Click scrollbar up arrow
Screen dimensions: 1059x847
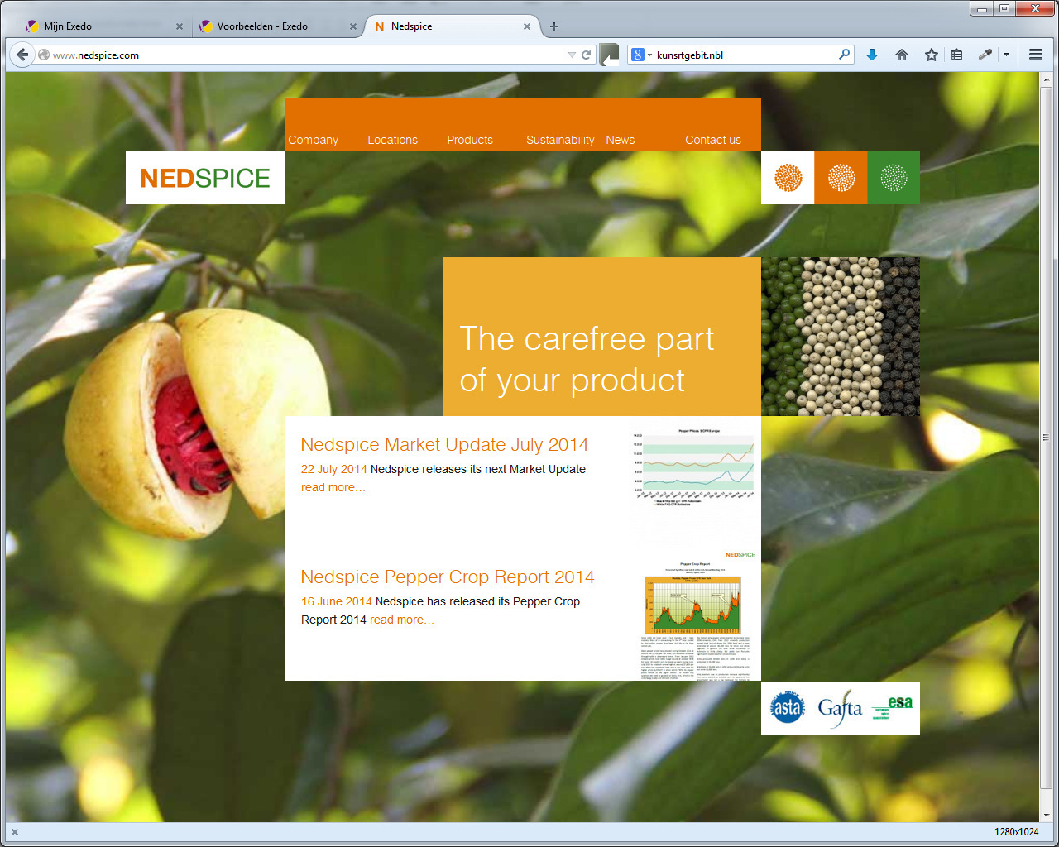tap(1046, 79)
